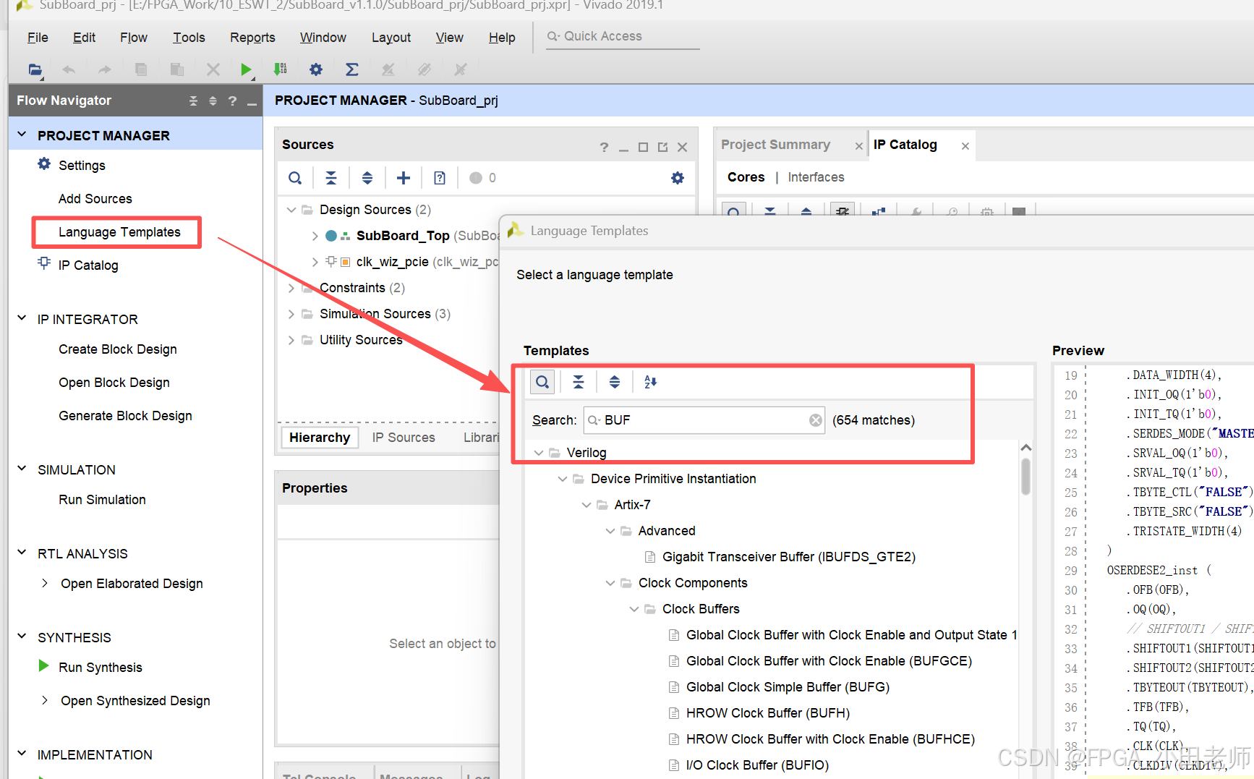Click the Quick Access search box
The width and height of the screenshot is (1254, 779).
point(623,36)
